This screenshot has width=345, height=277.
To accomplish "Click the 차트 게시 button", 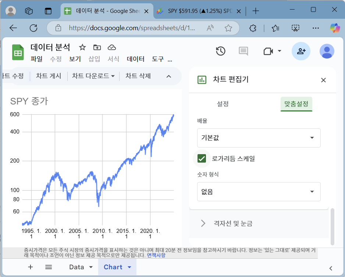I will pyautogui.click(x=49, y=76).
